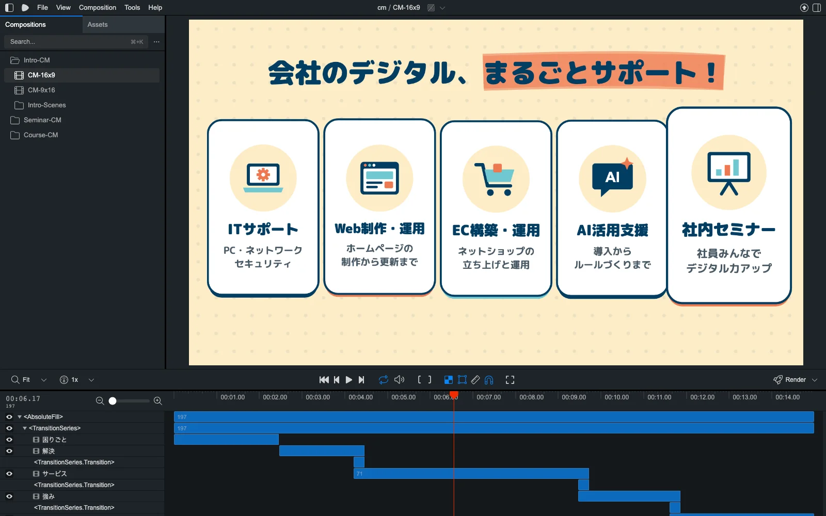Click the update arrow icon in top bar

click(804, 8)
